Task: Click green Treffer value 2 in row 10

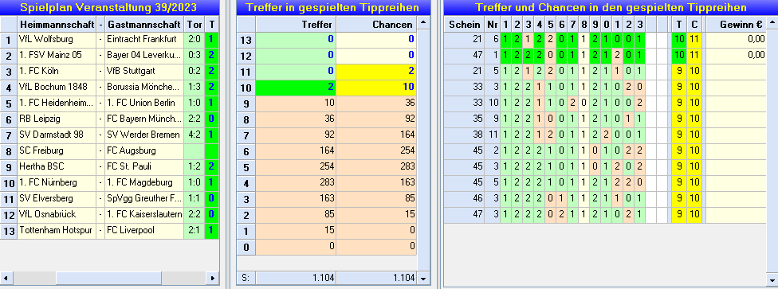Action: (x=296, y=88)
